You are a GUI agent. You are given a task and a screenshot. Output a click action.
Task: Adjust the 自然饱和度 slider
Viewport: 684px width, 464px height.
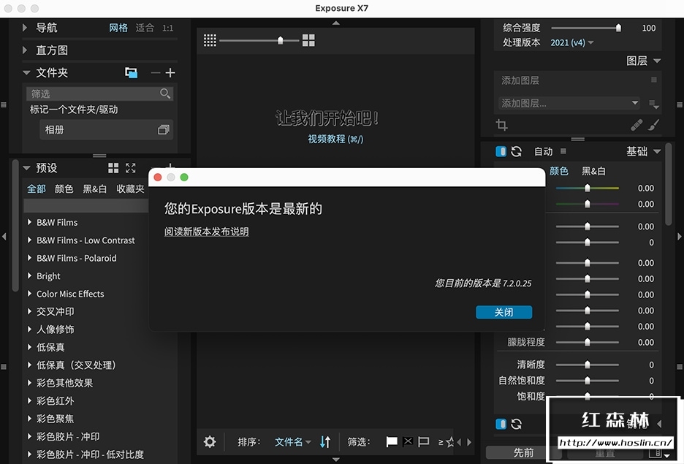pyautogui.click(x=587, y=380)
